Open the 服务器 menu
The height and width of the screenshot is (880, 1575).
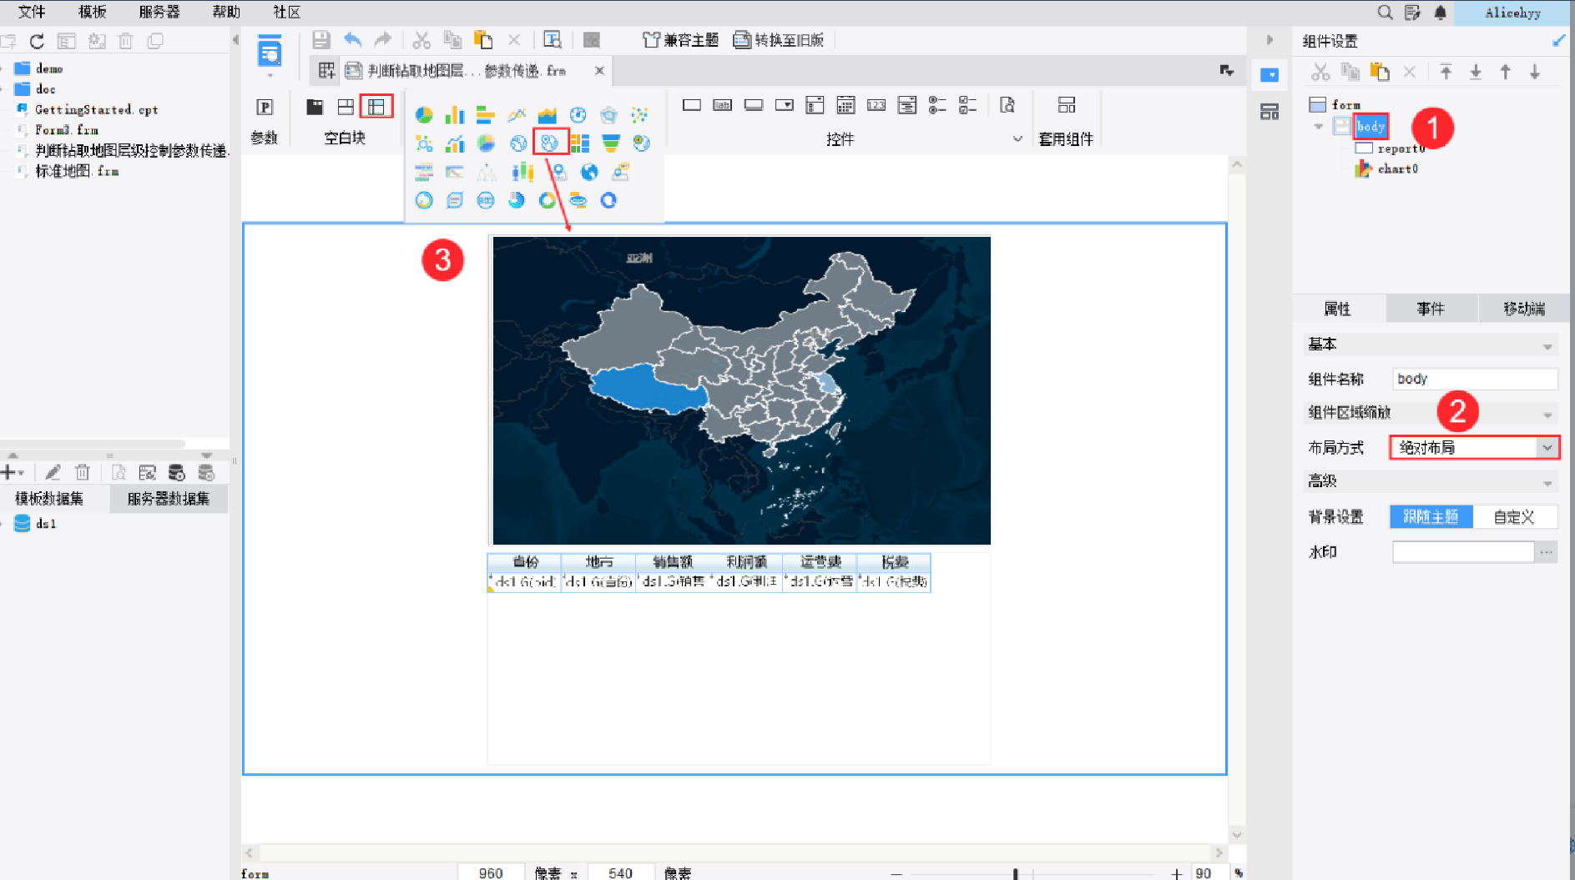click(x=159, y=12)
